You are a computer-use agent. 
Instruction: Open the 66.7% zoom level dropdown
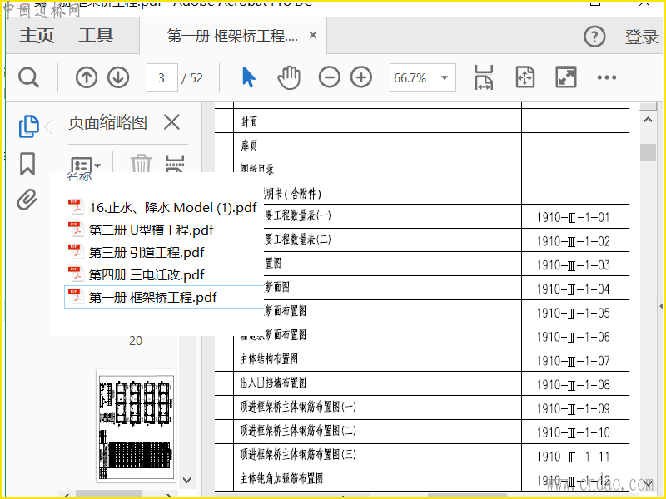click(445, 77)
